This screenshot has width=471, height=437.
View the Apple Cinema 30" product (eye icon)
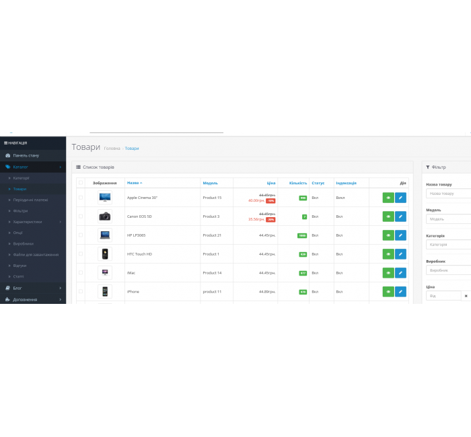coord(388,198)
